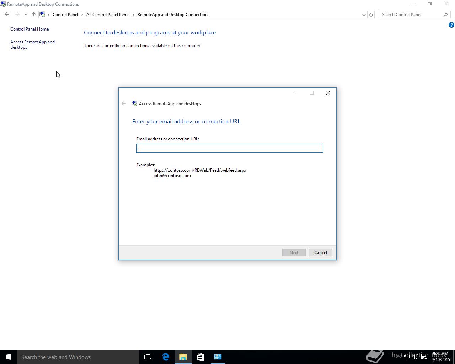The width and height of the screenshot is (455, 364).
Task: Click the john@contoso.com example text
Action: (x=172, y=176)
